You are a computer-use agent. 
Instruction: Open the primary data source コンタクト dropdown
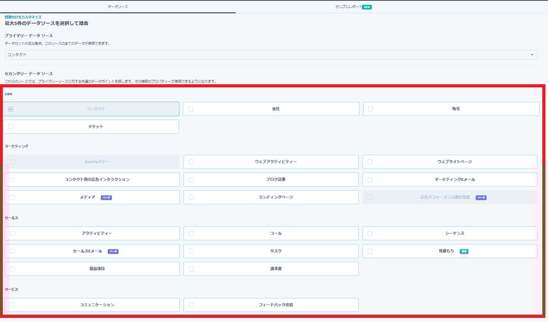[x=271, y=54]
